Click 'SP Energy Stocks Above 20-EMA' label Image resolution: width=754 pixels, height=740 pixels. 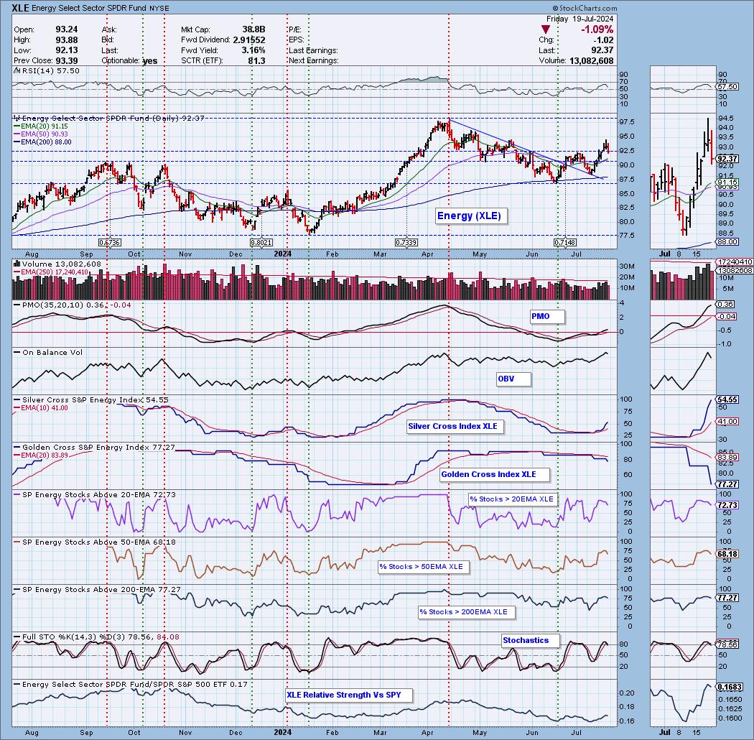coord(94,494)
